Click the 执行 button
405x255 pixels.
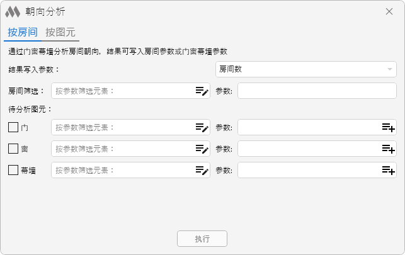pyautogui.click(x=202, y=239)
